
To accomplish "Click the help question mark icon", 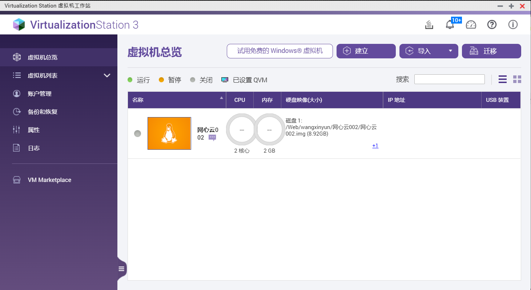I will (492, 24).
